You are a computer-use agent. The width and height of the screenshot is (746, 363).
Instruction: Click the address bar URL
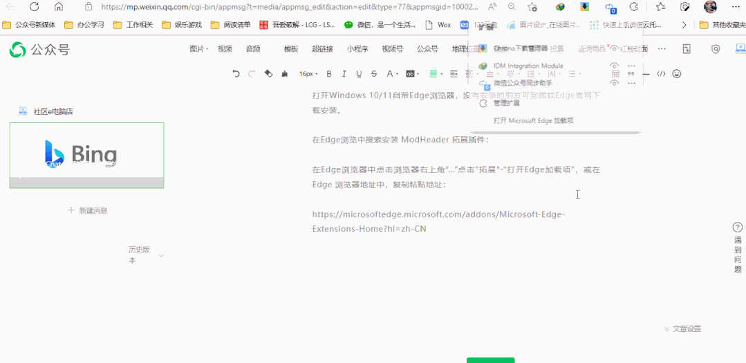pyautogui.click(x=289, y=7)
